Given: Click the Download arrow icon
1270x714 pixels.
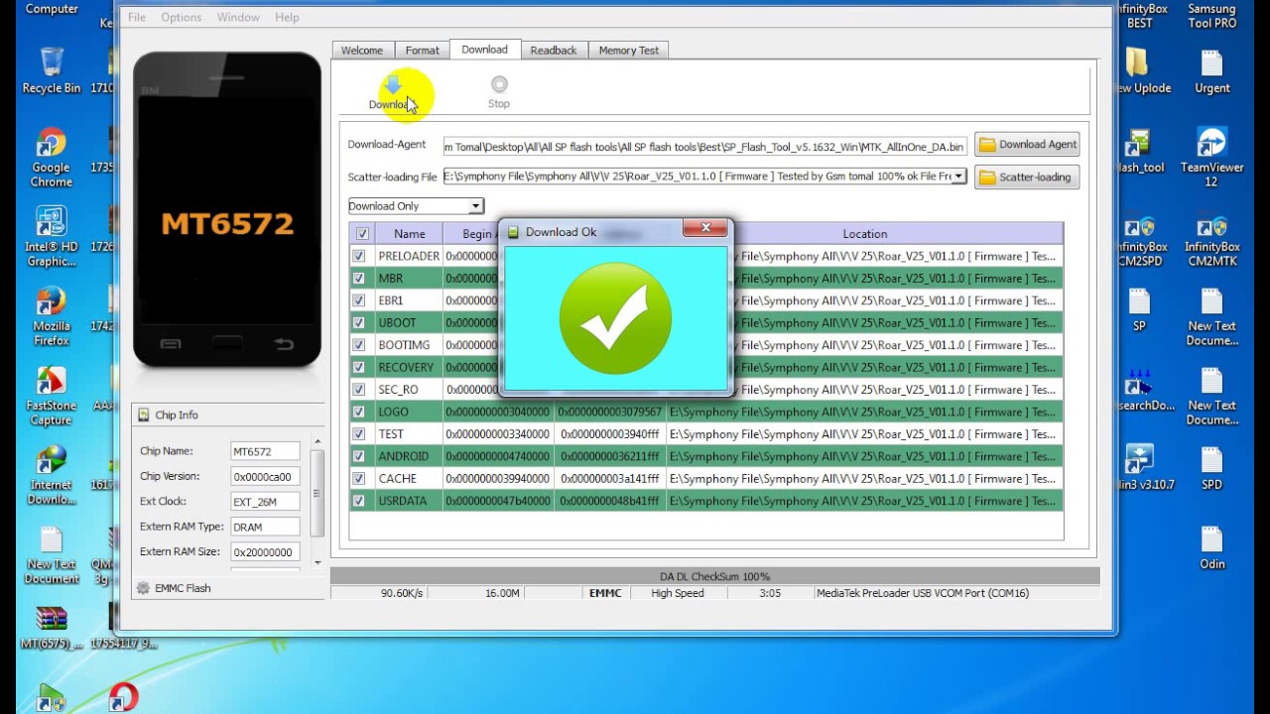Looking at the screenshot, I should coord(393,85).
